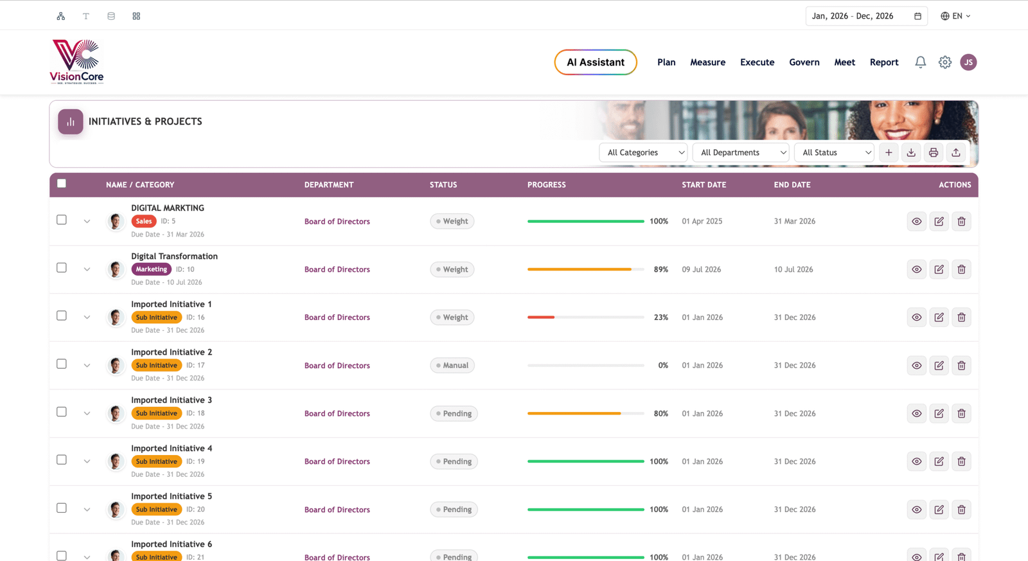Click the VisionCore logo
The height and width of the screenshot is (561, 1028).
[x=76, y=62]
